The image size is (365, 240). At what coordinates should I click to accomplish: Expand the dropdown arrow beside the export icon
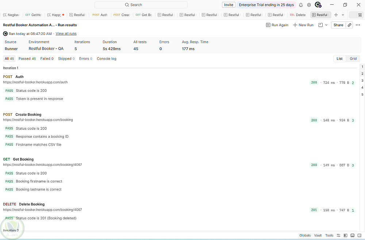click(x=326, y=25)
